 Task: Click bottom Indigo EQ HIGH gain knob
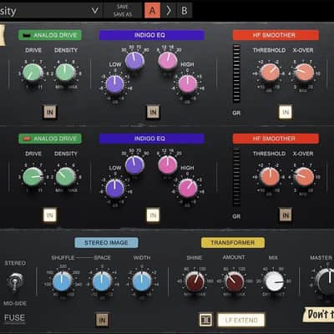click(x=188, y=189)
